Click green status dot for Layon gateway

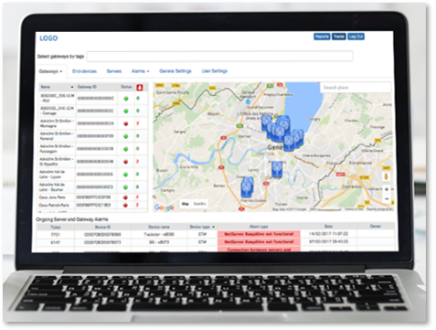coord(126,175)
